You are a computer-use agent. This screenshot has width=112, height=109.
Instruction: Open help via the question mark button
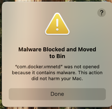pyautogui.click(x=102, y=13)
